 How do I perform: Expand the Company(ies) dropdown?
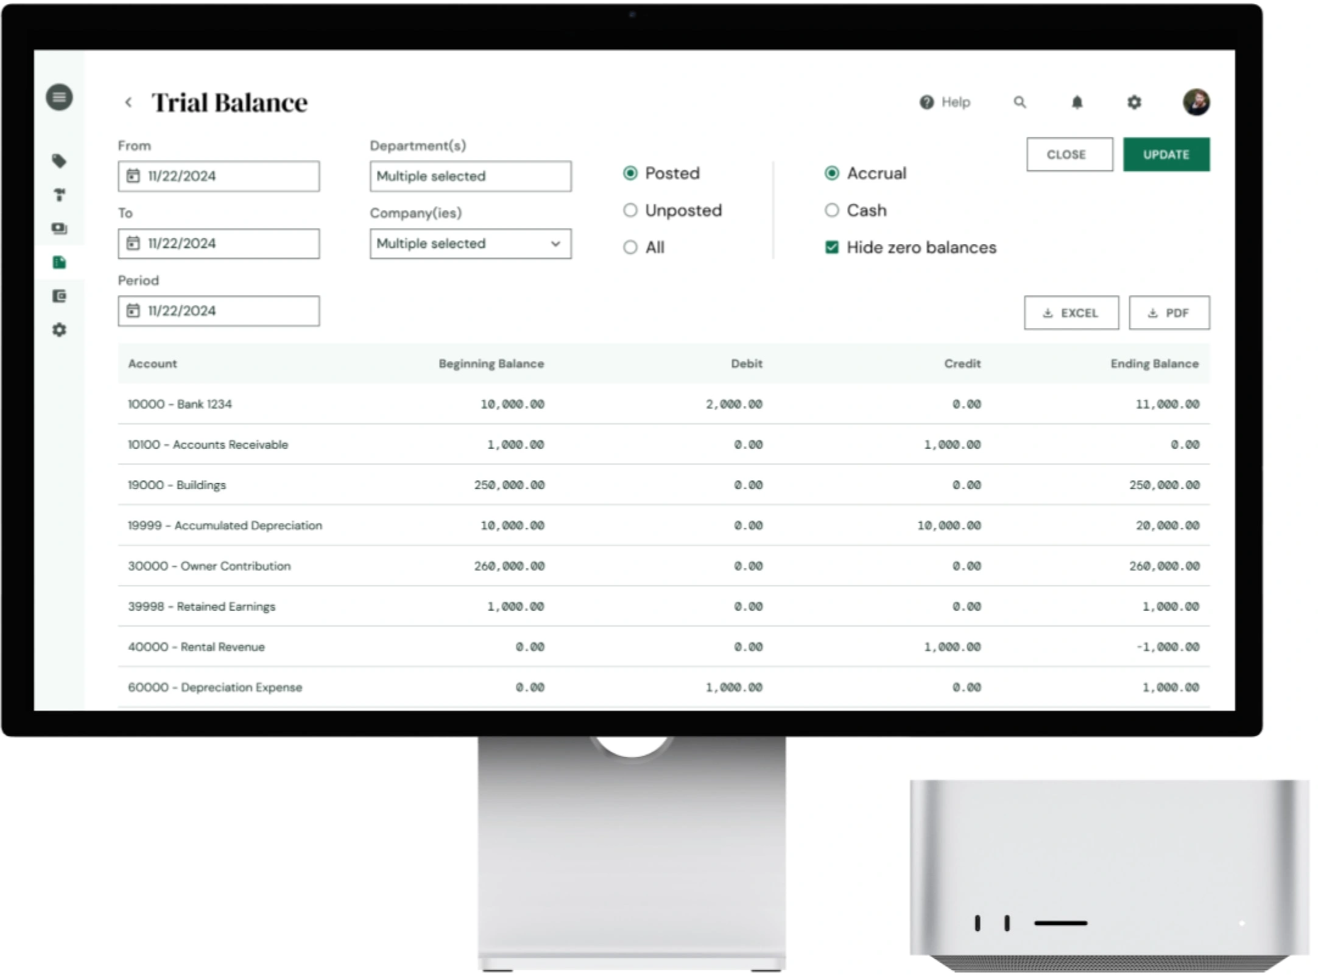[x=470, y=244]
